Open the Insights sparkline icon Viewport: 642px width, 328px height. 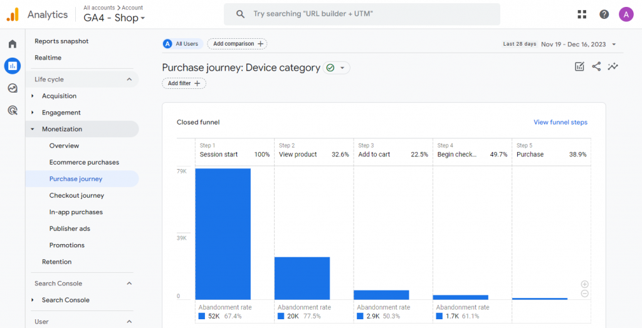(613, 66)
